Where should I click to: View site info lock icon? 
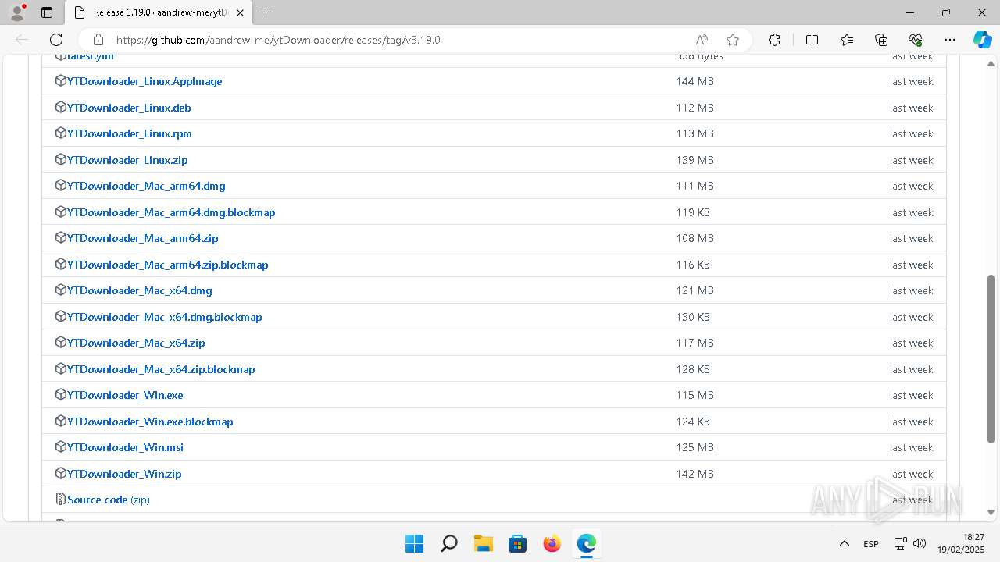click(98, 40)
